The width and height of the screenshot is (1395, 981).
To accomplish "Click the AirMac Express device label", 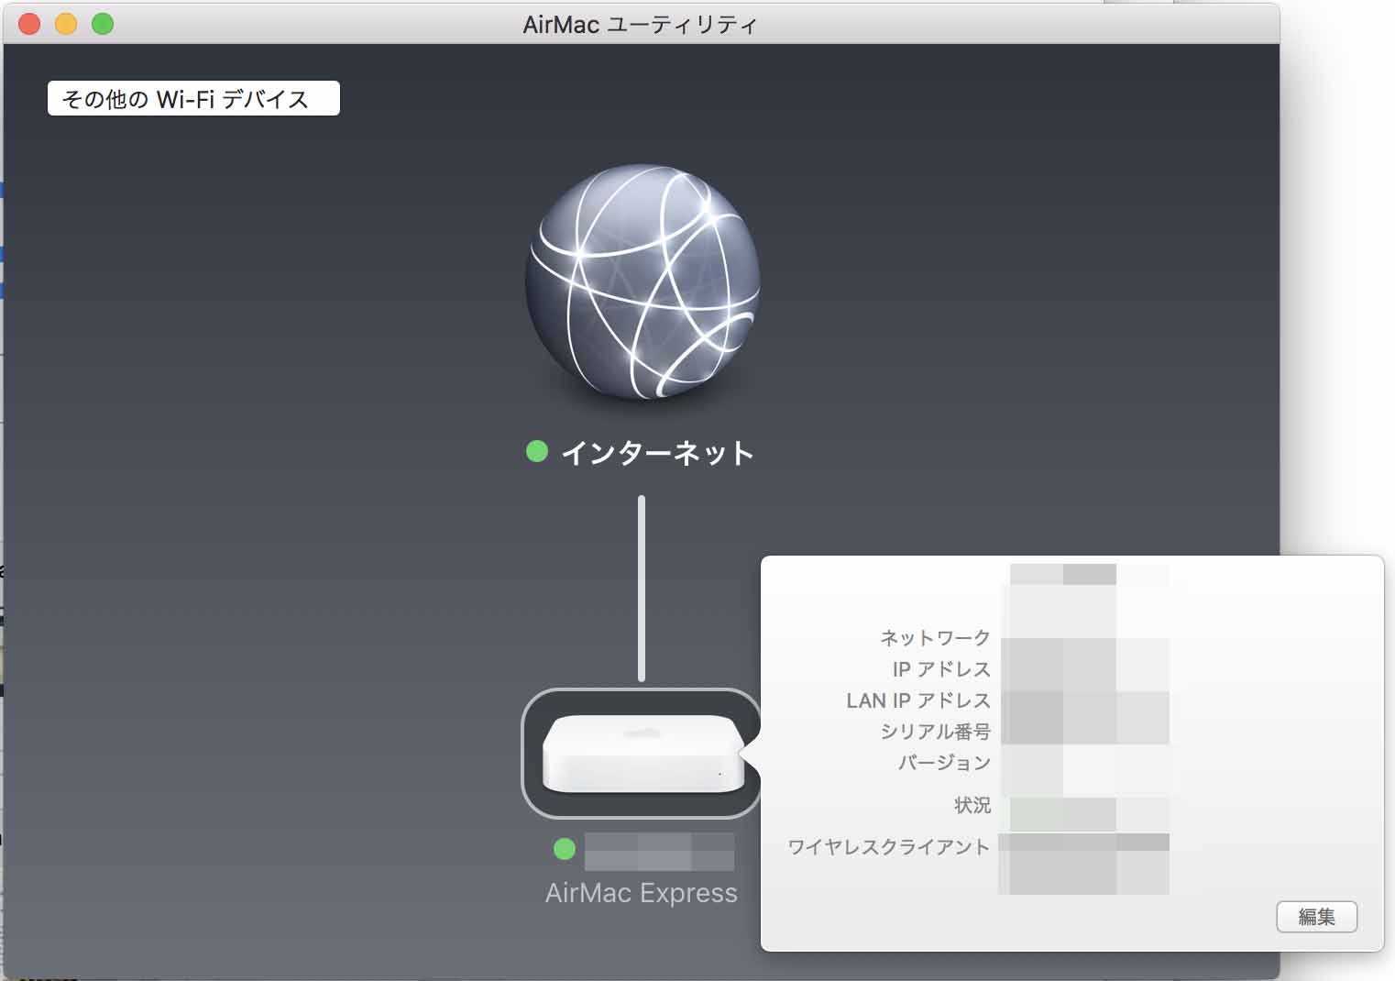I will click(x=642, y=893).
